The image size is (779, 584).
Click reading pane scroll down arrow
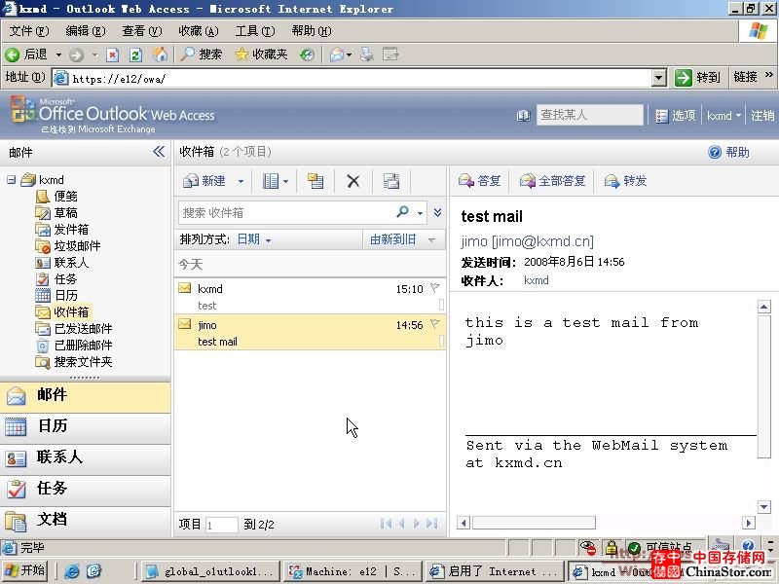point(764,506)
